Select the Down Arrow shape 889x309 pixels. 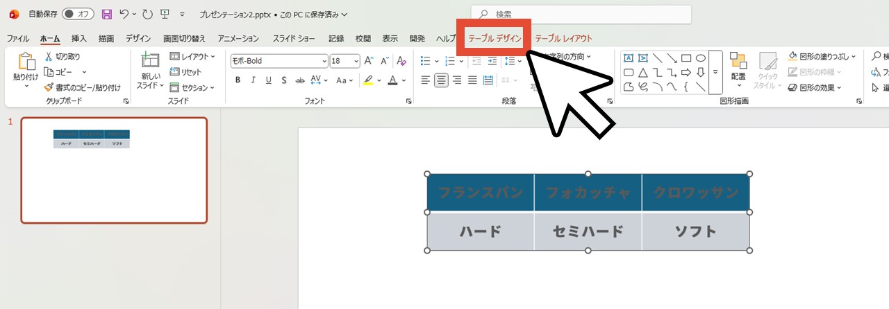[701, 73]
